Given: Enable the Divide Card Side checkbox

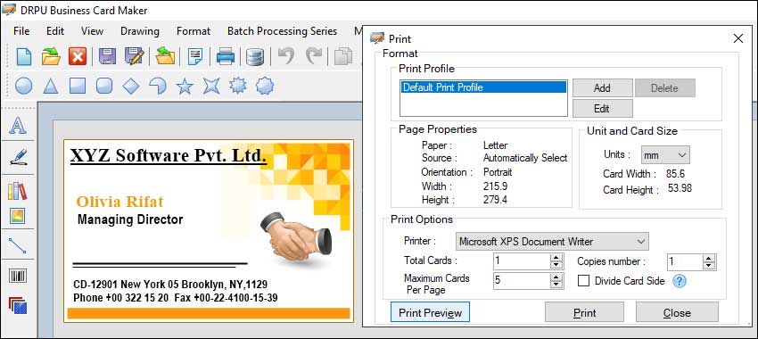Looking at the screenshot, I should click(x=583, y=281).
